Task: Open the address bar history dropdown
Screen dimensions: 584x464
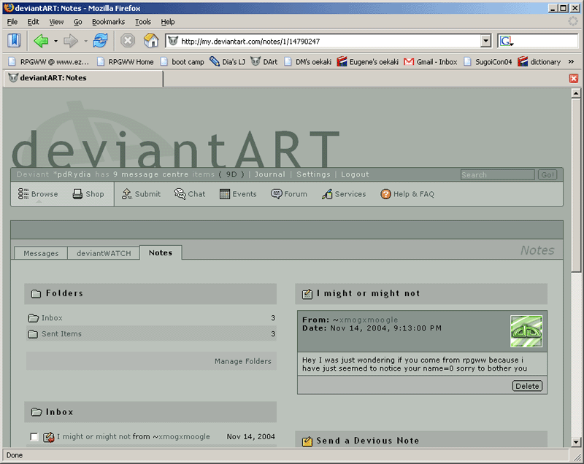Action: (485, 41)
